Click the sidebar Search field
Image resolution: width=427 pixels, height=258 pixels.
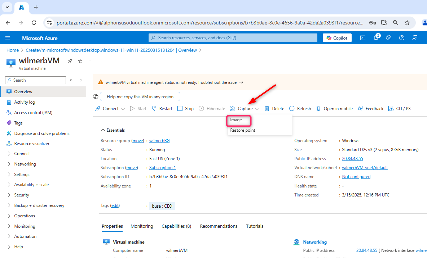click(35, 80)
